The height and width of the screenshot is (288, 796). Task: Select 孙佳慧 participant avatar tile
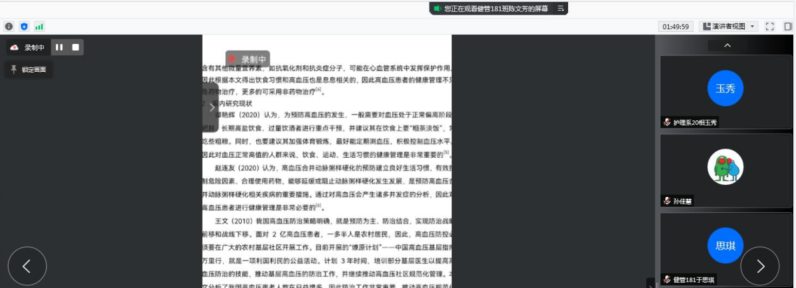click(x=725, y=168)
